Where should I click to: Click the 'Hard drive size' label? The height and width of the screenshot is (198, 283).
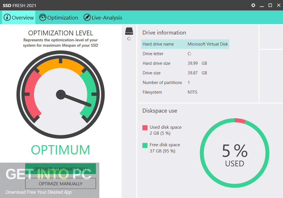(x=156, y=63)
